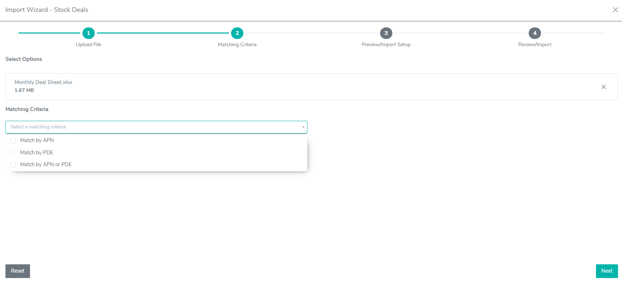Pick the Match by APN or PDE radio
This screenshot has width=622, height=282.
click(x=13, y=165)
